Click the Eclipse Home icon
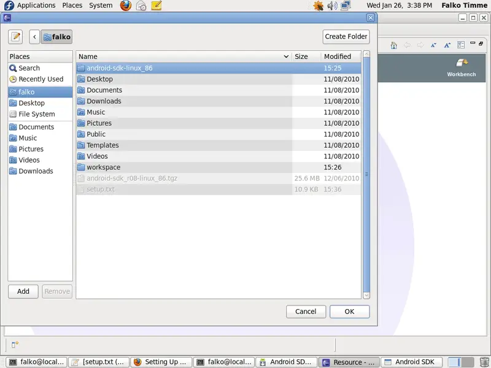Image resolution: width=491 pixels, height=368 pixels. click(x=394, y=45)
